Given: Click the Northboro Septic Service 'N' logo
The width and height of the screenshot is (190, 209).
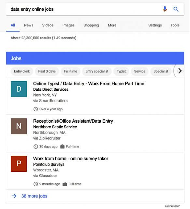Looking at the screenshot, I should click(19, 126).
